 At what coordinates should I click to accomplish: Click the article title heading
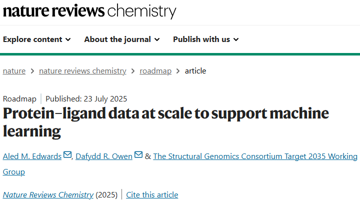[x=166, y=122]
